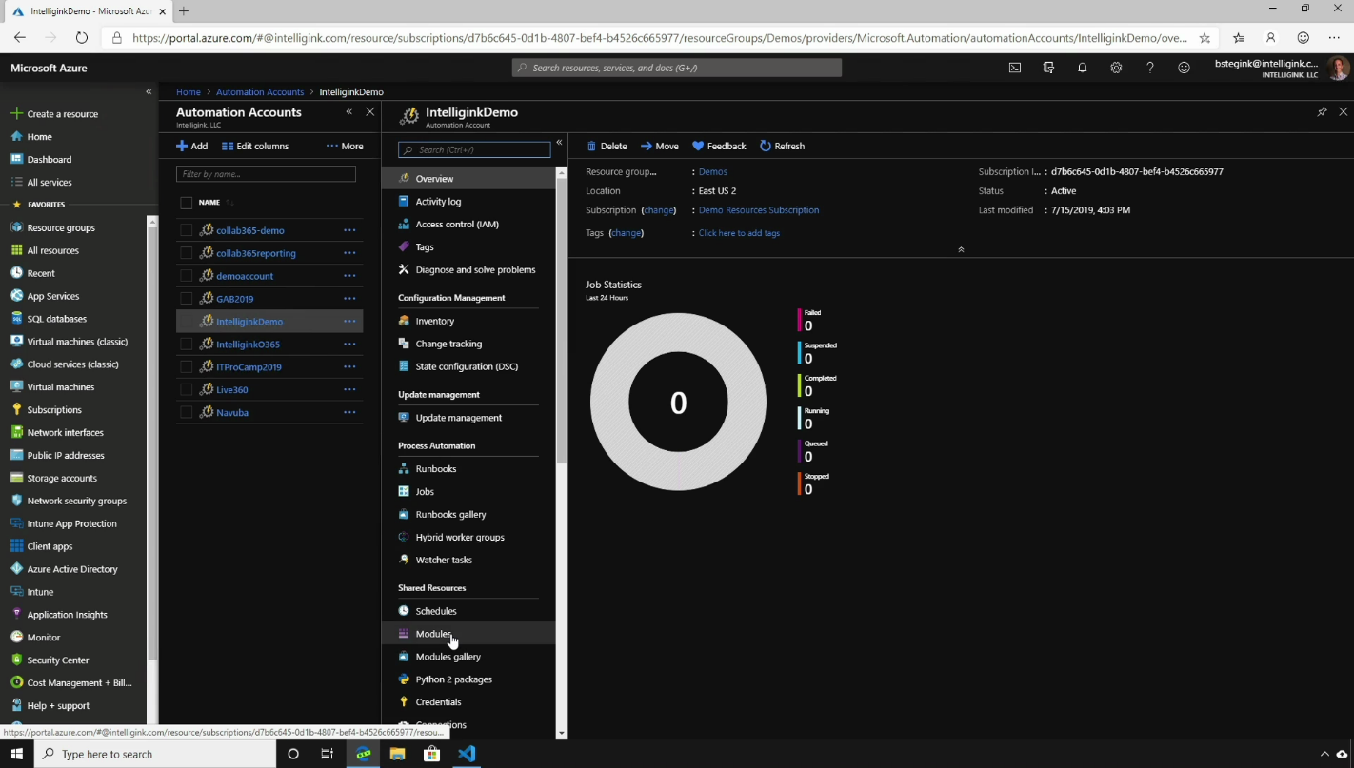Select checkbox for ITProCamp2019

[187, 367]
